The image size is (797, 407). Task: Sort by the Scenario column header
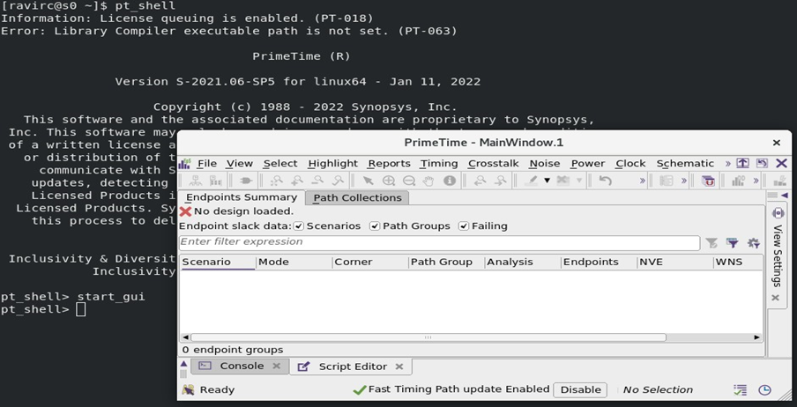[x=218, y=263]
